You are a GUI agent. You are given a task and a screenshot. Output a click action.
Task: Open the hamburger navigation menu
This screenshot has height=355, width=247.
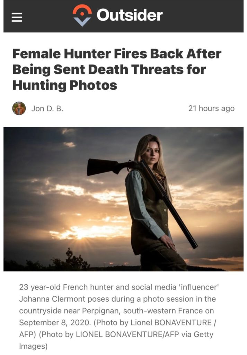pyautogui.click(x=17, y=17)
